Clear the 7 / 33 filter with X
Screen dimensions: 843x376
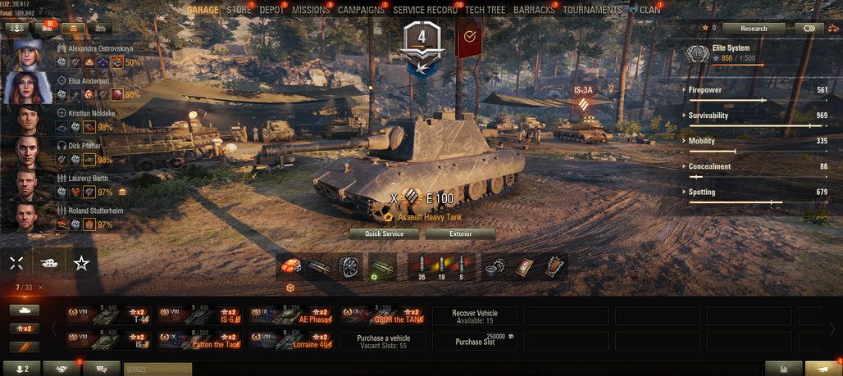point(41,288)
